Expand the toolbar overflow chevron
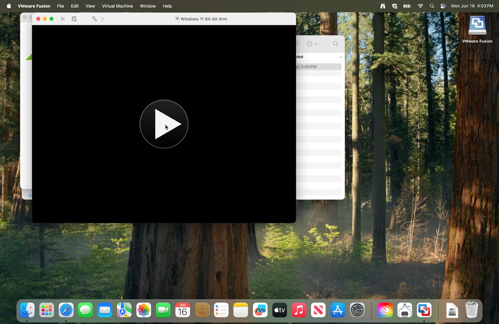The width and height of the screenshot is (499, 324). point(103,19)
